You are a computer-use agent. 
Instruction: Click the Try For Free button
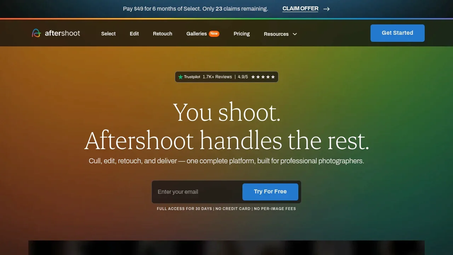click(x=270, y=192)
